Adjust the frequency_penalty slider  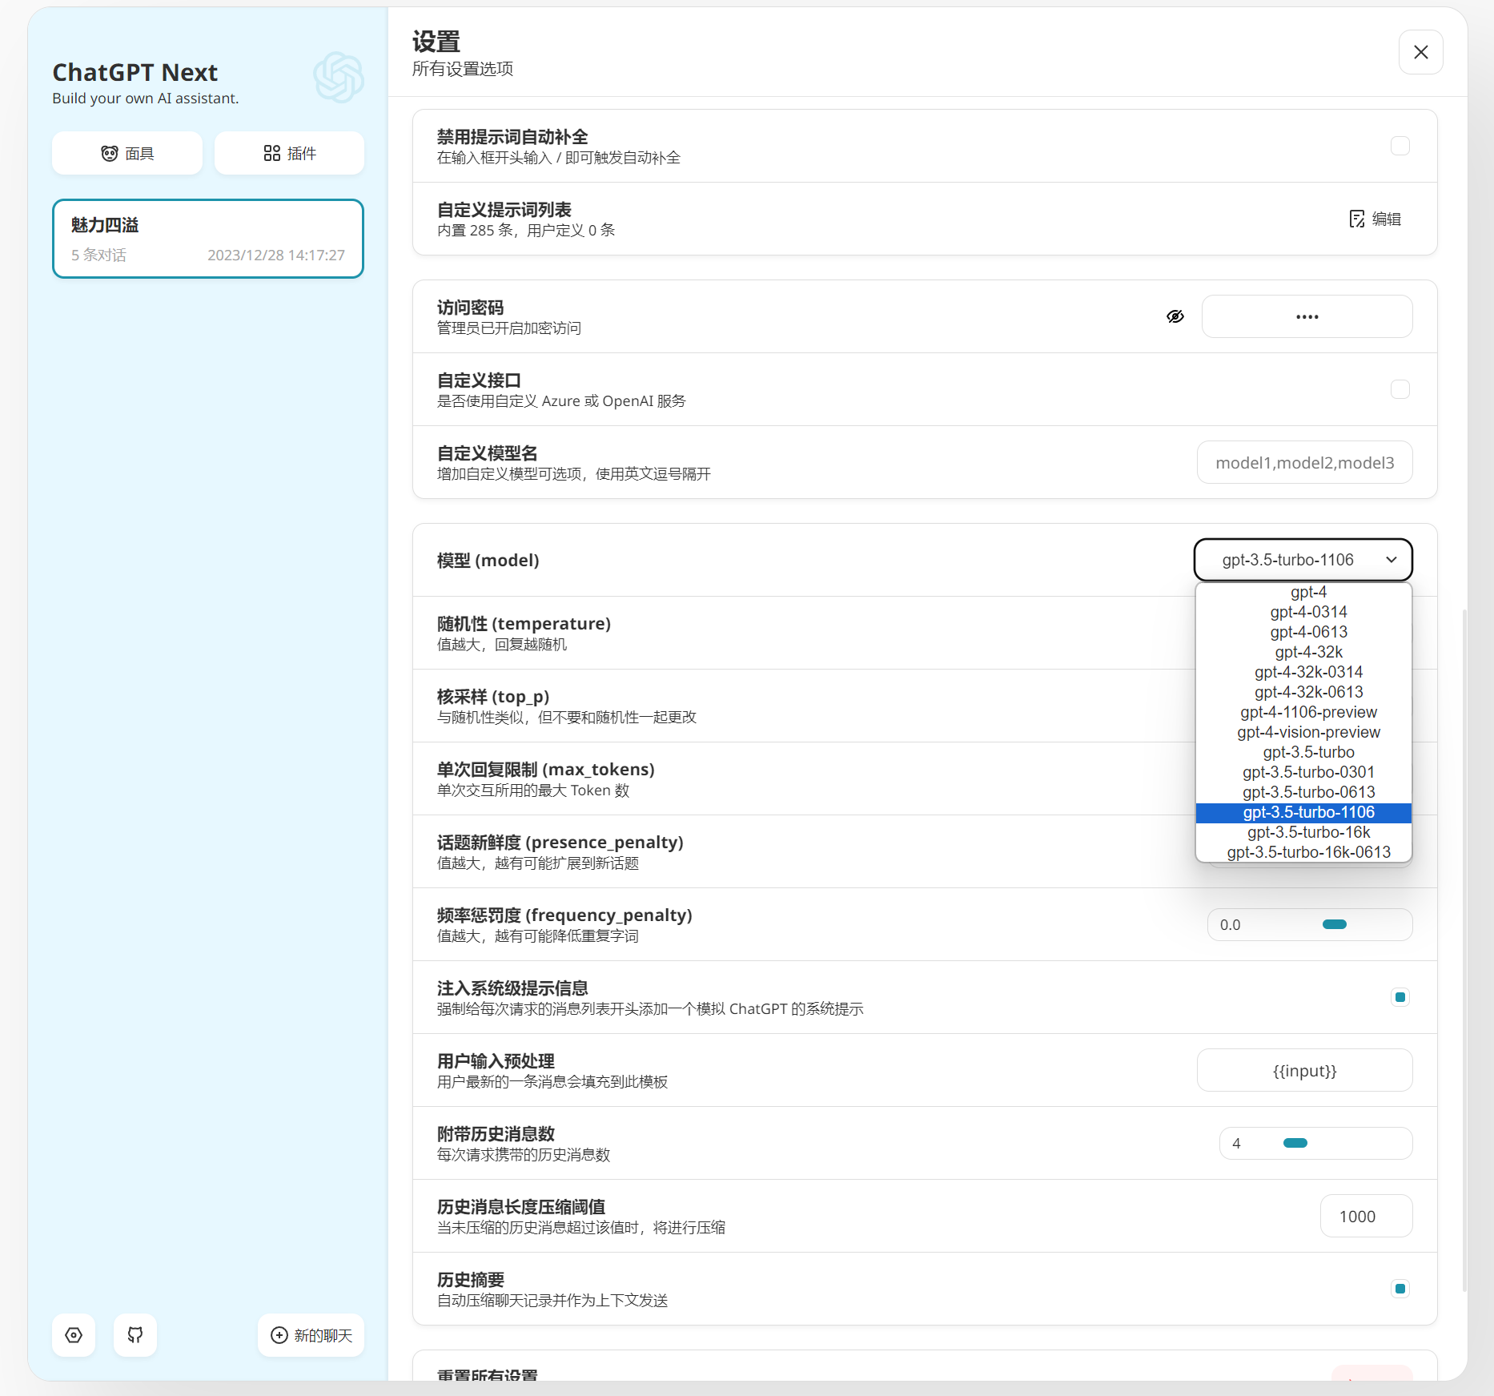[1334, 924]
